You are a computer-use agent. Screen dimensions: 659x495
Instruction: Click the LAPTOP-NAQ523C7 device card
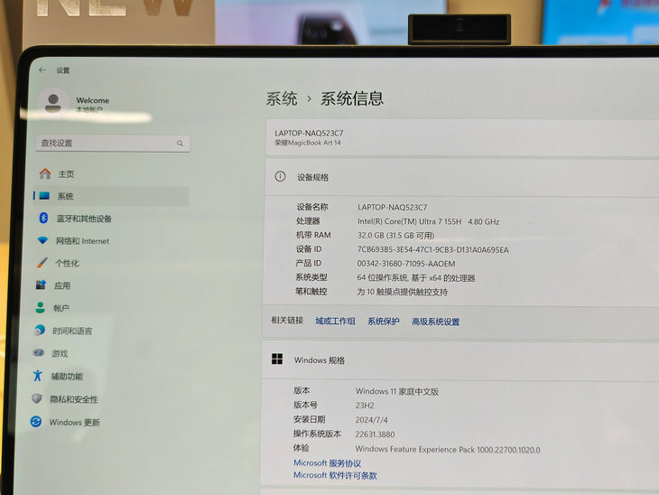point(462,137)
